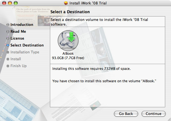Click the bullet beside Introduction
Image resolution: width=171 pixels, height=121 pixels.
tap(8, 25)
